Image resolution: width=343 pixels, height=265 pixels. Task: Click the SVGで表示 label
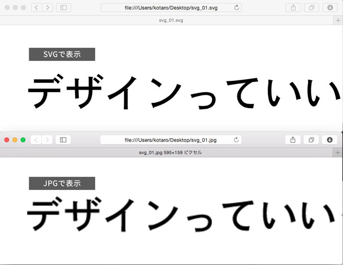[x=62, y=54]
